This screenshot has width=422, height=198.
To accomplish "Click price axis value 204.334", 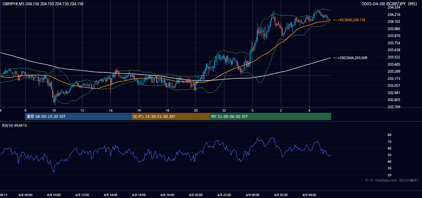I will (394, 7).
